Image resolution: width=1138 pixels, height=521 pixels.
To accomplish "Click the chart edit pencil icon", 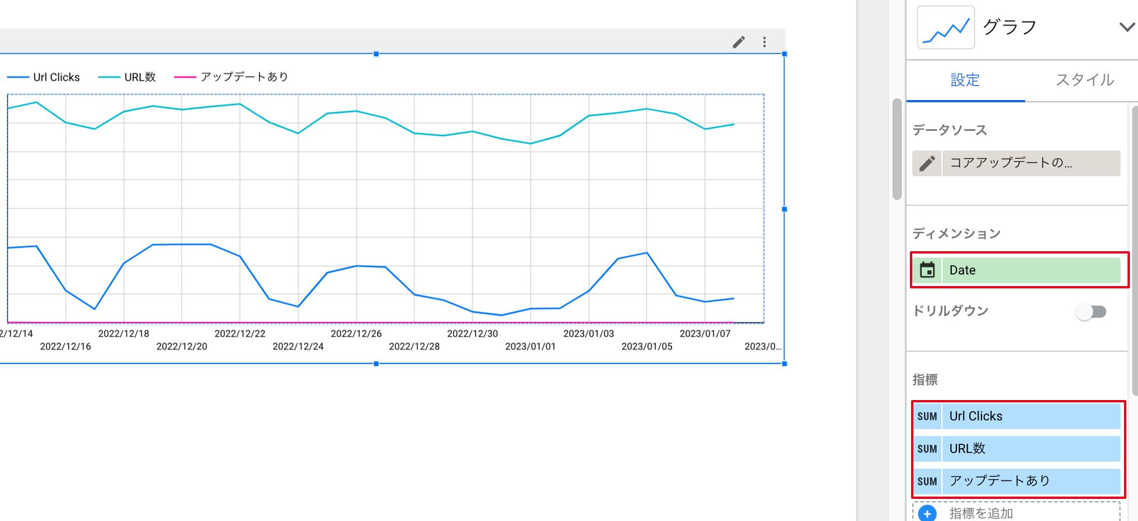I will pyautogui.click(x=738, y=42).
